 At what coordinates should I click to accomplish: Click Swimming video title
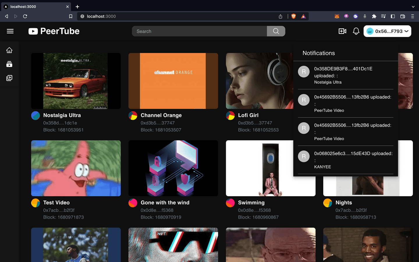coord(251,203)
